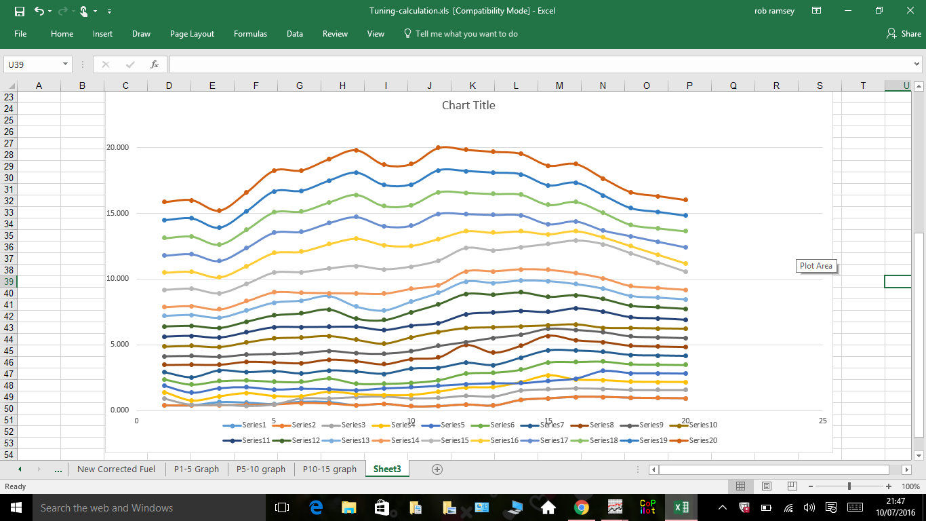Open the View ribbon tab

click(376, 34)
